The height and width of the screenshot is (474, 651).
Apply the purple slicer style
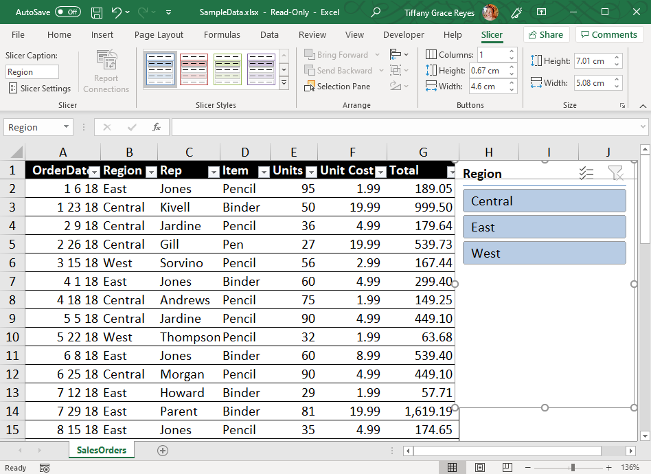coord(261,69)
